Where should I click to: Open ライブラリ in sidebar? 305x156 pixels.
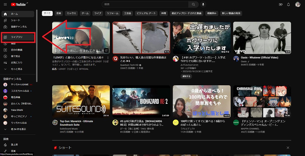(18, 37)
